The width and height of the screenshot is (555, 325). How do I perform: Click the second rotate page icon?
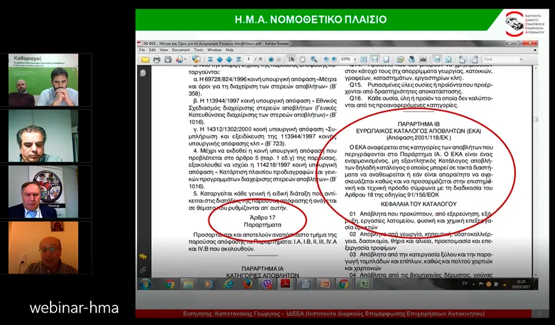474,59
